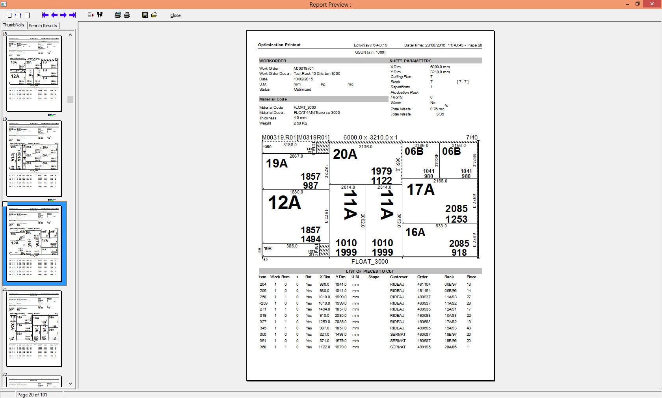Click the FLOAT_3000 label under the layout

pyautogui.click(x=370, y=262)
